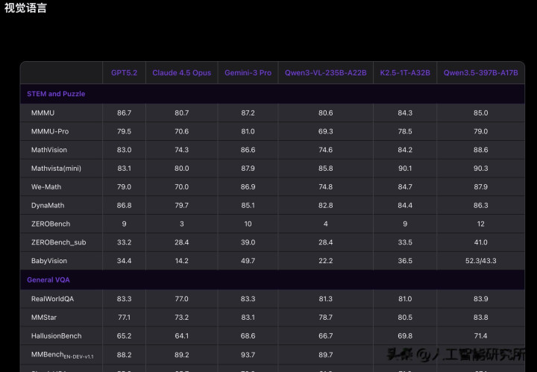This screenshot has height=372, width=537.
Task: Select MMMU score 86.7 for GPT5.2
Action: 124,113
